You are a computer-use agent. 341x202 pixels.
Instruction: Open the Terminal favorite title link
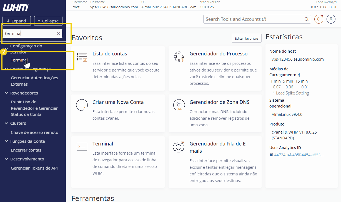click(103, 144)
